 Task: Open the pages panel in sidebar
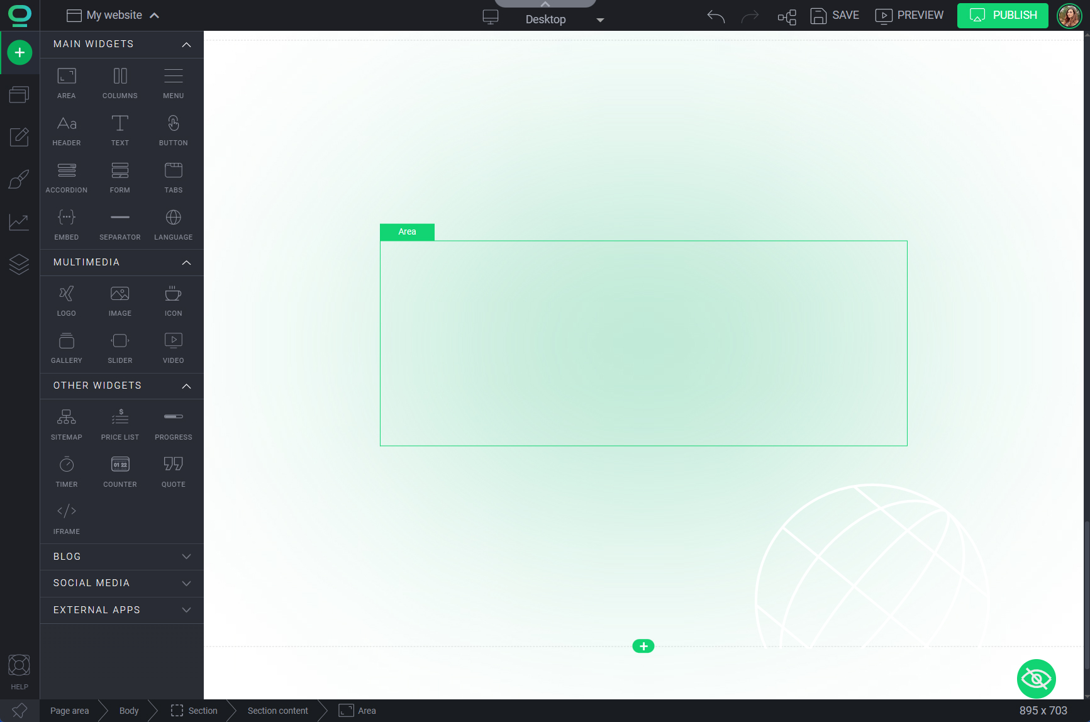click(x=19, y=94)
